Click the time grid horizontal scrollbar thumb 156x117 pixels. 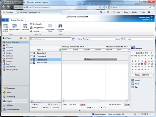pyautogui.click(x=92, y=101)
